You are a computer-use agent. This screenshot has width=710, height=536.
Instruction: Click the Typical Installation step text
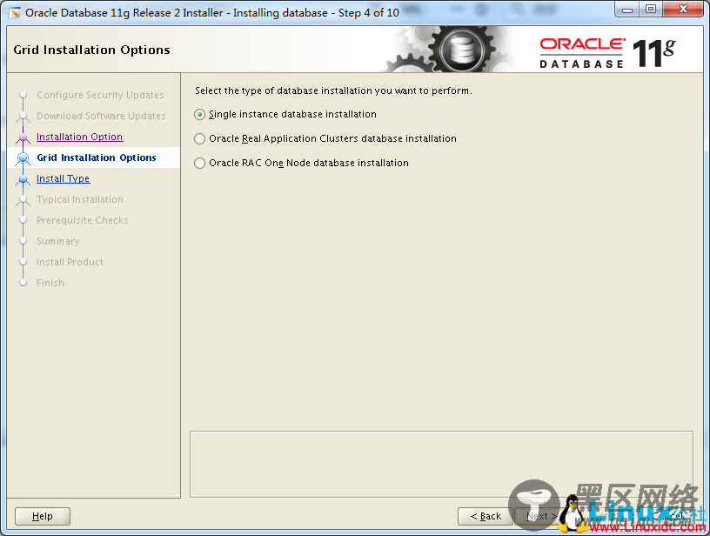click(80, 199)
